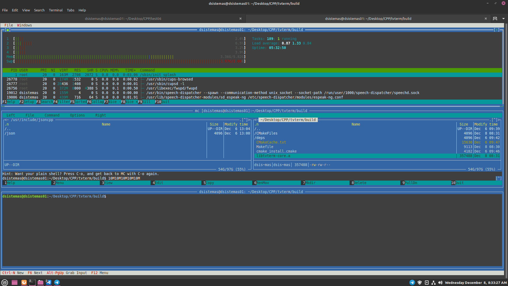The width and height of the screenshot is (508, 286).
Task: Expand the /CMakeFiles directory entry
Action: pyautogui.click(x=266, y=133)
